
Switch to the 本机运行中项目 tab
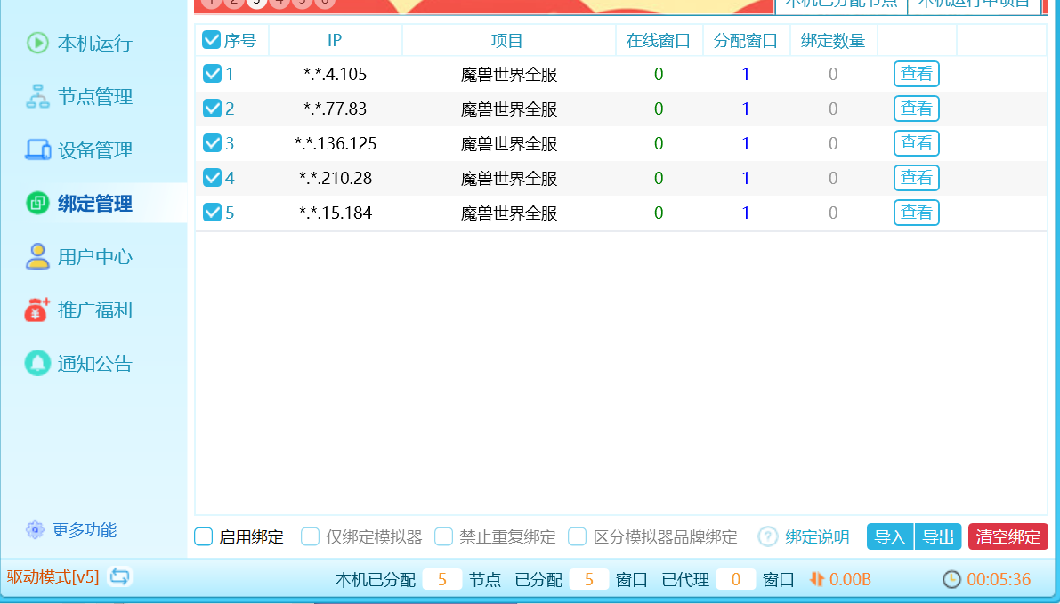click(x=974, y=4)
